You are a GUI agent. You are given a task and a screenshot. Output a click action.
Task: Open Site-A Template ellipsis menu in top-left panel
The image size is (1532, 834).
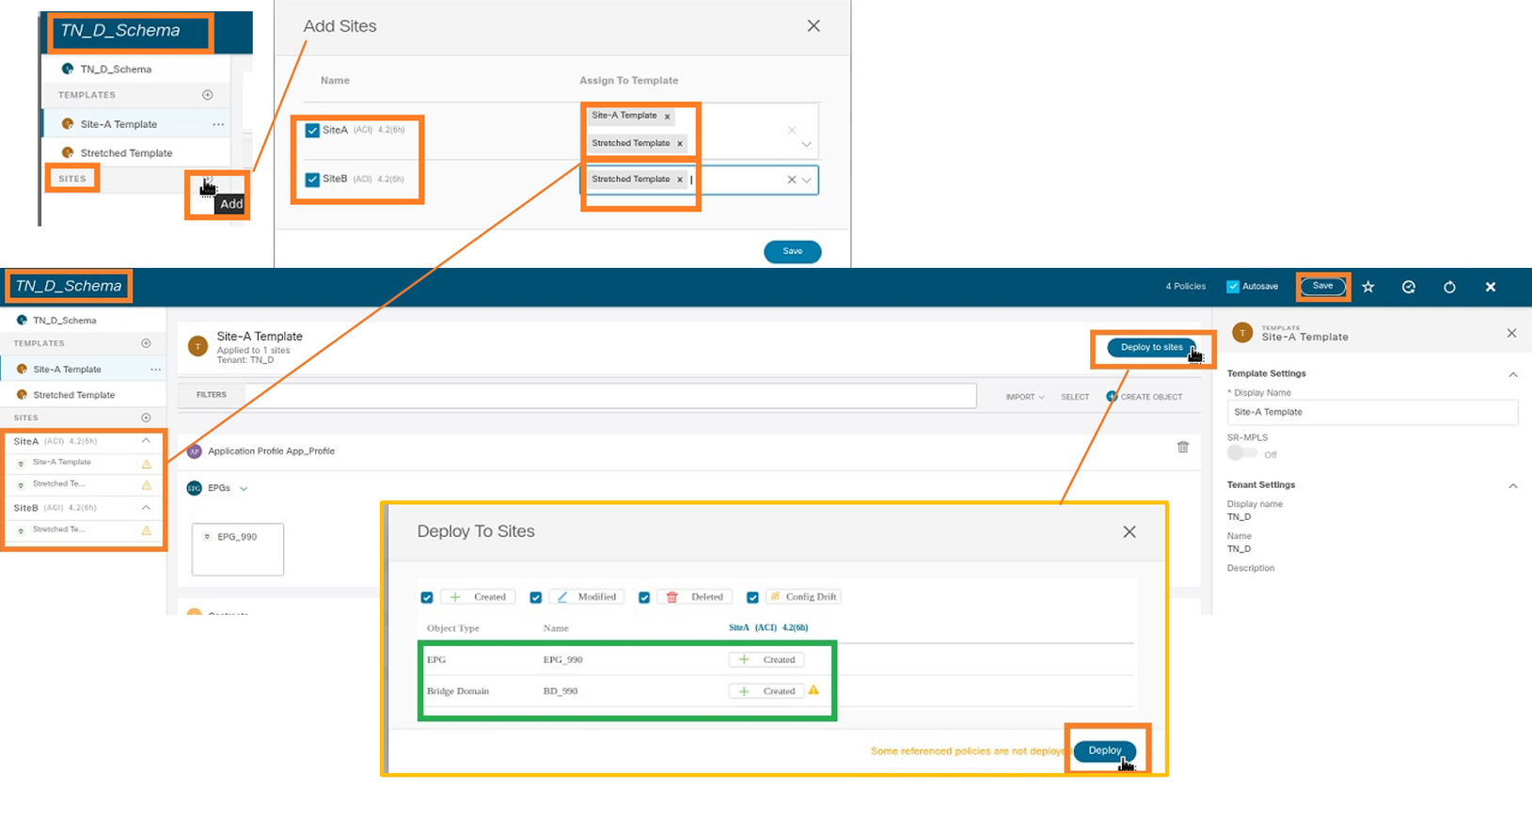[218, 124]
